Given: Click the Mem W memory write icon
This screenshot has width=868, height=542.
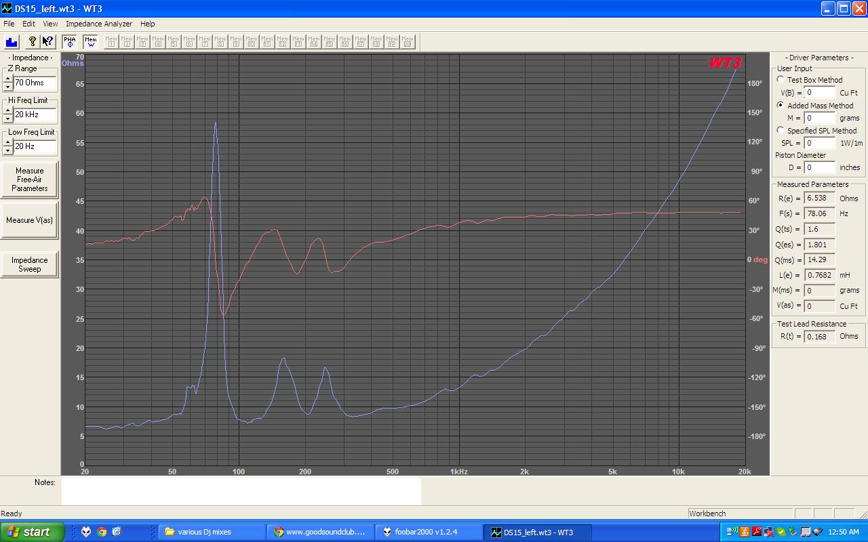Looking at the screenshot, I should 91,41.
